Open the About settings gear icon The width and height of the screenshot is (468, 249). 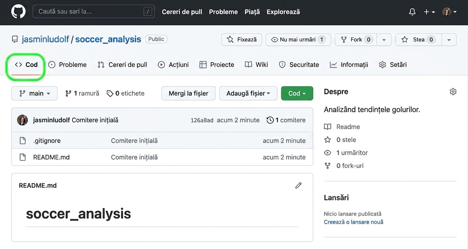tap(453, 92)
